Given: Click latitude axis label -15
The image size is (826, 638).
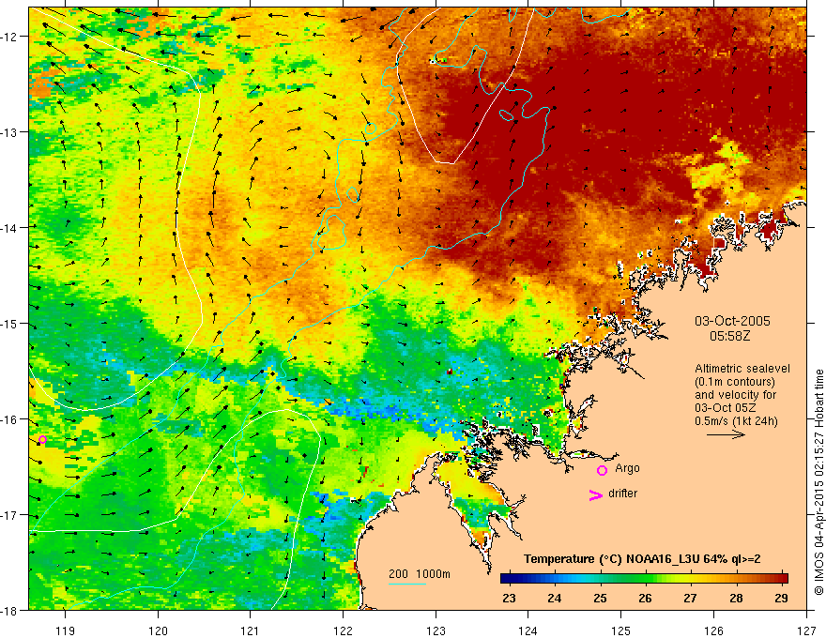Looking at the screenshot, I should 10,323.
